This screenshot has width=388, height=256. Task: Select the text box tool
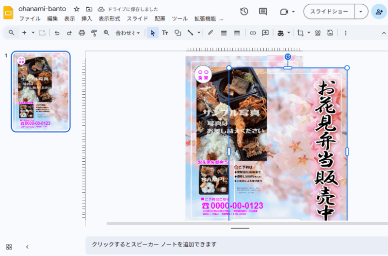tap(165, 33)
